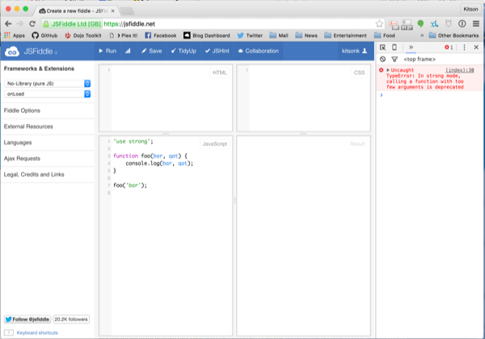Click inside the HTML editor panel

coord(166,98)
